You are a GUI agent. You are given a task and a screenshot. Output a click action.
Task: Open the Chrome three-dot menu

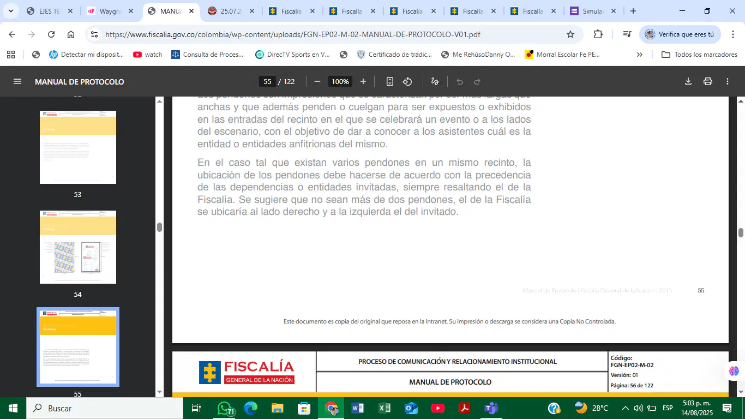pos(732,34)
